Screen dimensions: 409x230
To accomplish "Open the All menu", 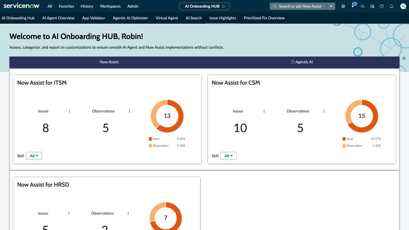I will [x=50, y=6].
